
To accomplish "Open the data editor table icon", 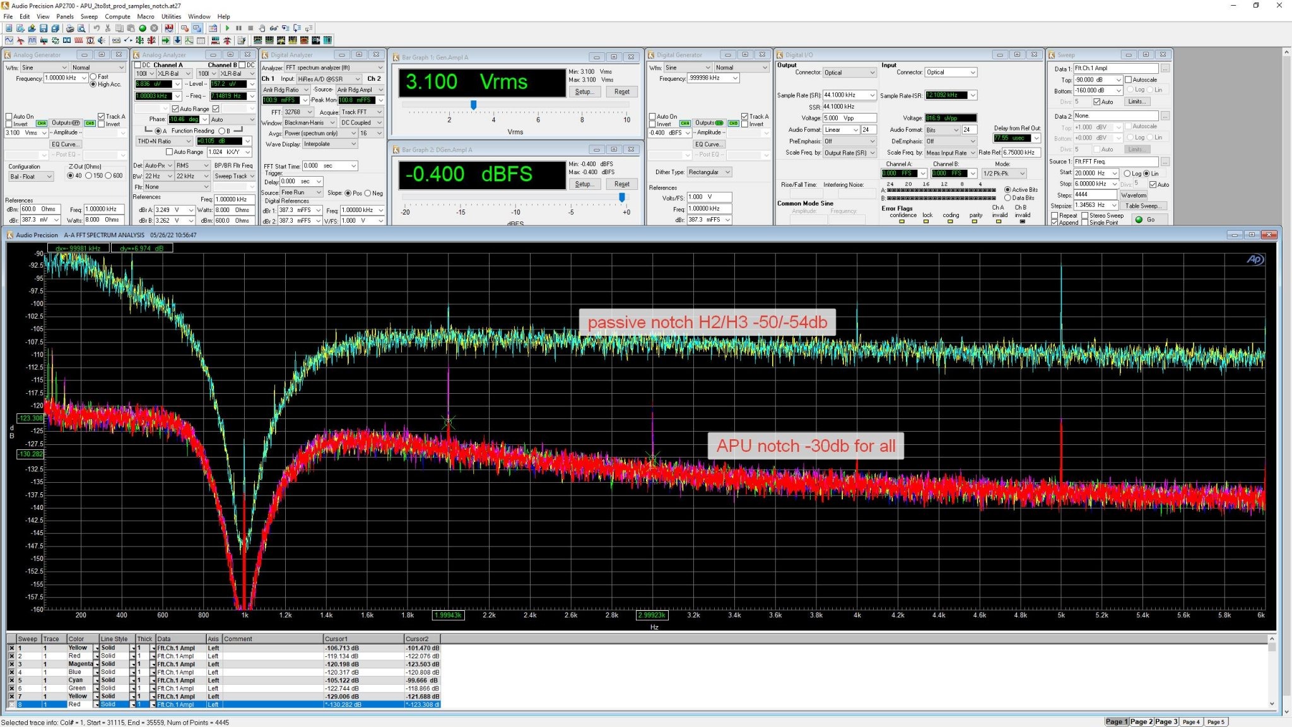I will click(x=201, y=40).
